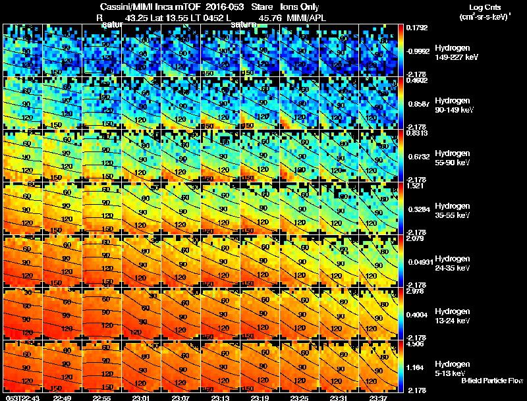Screen dimensions: 527x401
Task: Select the 'Hydrogen 149-227 keV' row label
Action: (x=457, y=53)
